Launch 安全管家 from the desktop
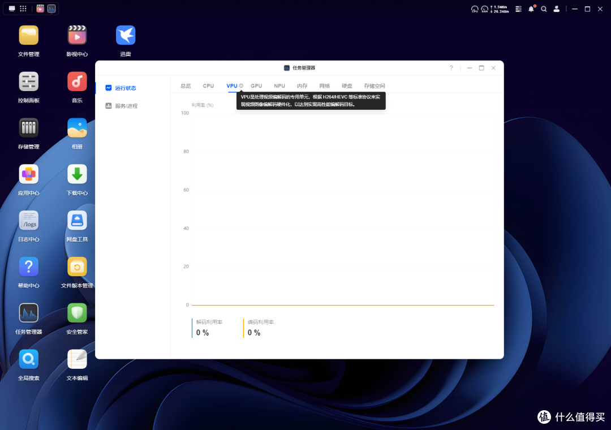The image size is (611, 430). tap(77, 313)
